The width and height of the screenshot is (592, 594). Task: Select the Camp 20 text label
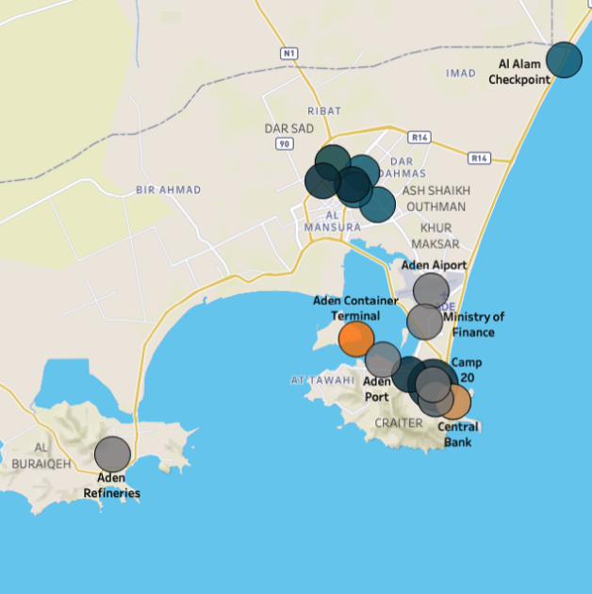467,369
